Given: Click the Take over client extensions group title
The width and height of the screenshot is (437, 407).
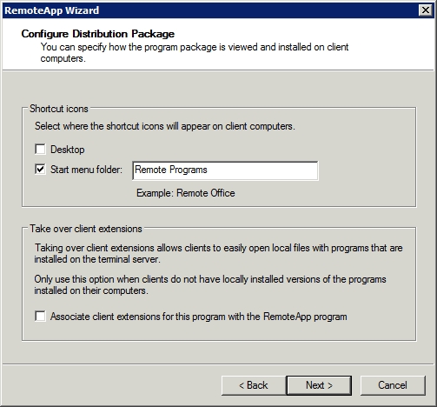Looking at the screenshot, I should click(x=86, y=229).
